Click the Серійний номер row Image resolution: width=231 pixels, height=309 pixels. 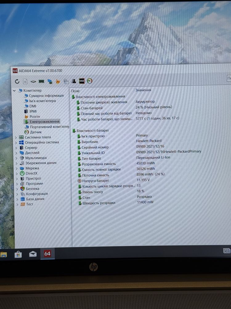point(121,147)
